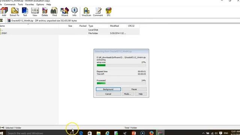Click the 5/30/2014 modified date cell
This screenshot has width=240, height=135.
(x=118, y=33)
